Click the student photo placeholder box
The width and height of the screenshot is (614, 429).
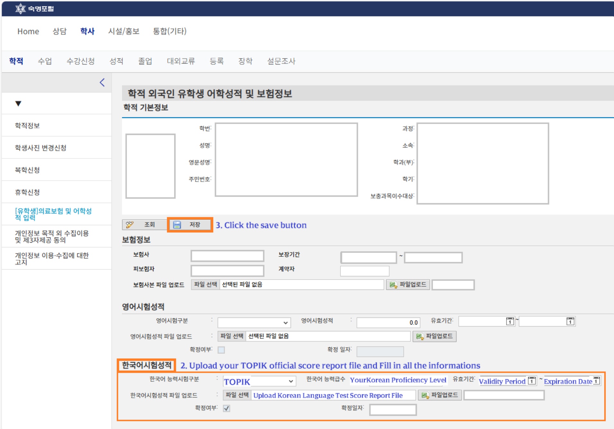(x=150, y=166)
